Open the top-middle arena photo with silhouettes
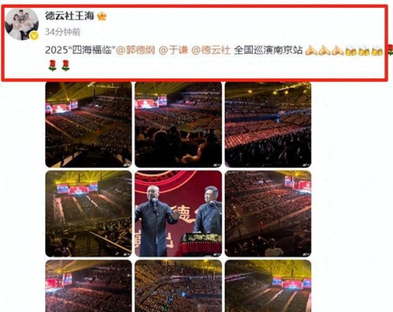This screenshot has height=312, width=393. pos(178,125)
